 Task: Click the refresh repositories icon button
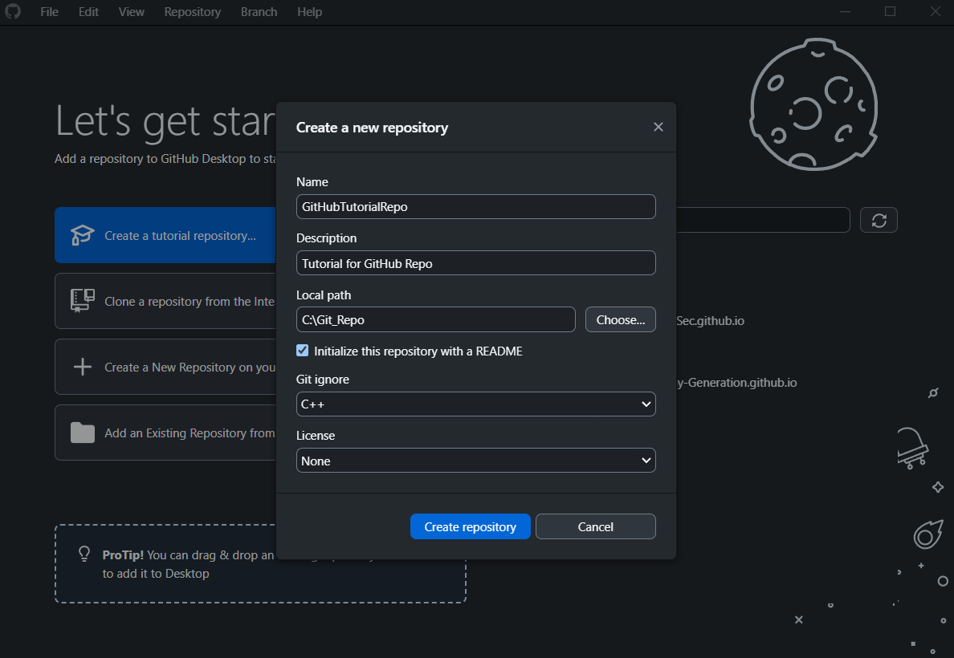click(x=879, y=220)
